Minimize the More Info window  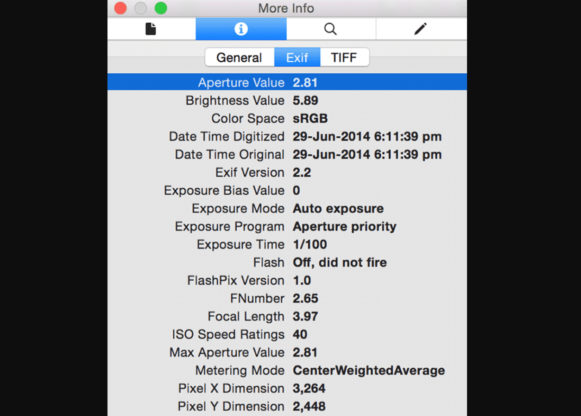click(x=140, y=8)
